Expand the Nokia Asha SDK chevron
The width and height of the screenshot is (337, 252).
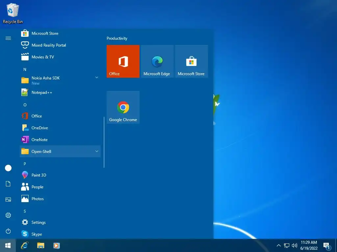click(x=97, y=77)
